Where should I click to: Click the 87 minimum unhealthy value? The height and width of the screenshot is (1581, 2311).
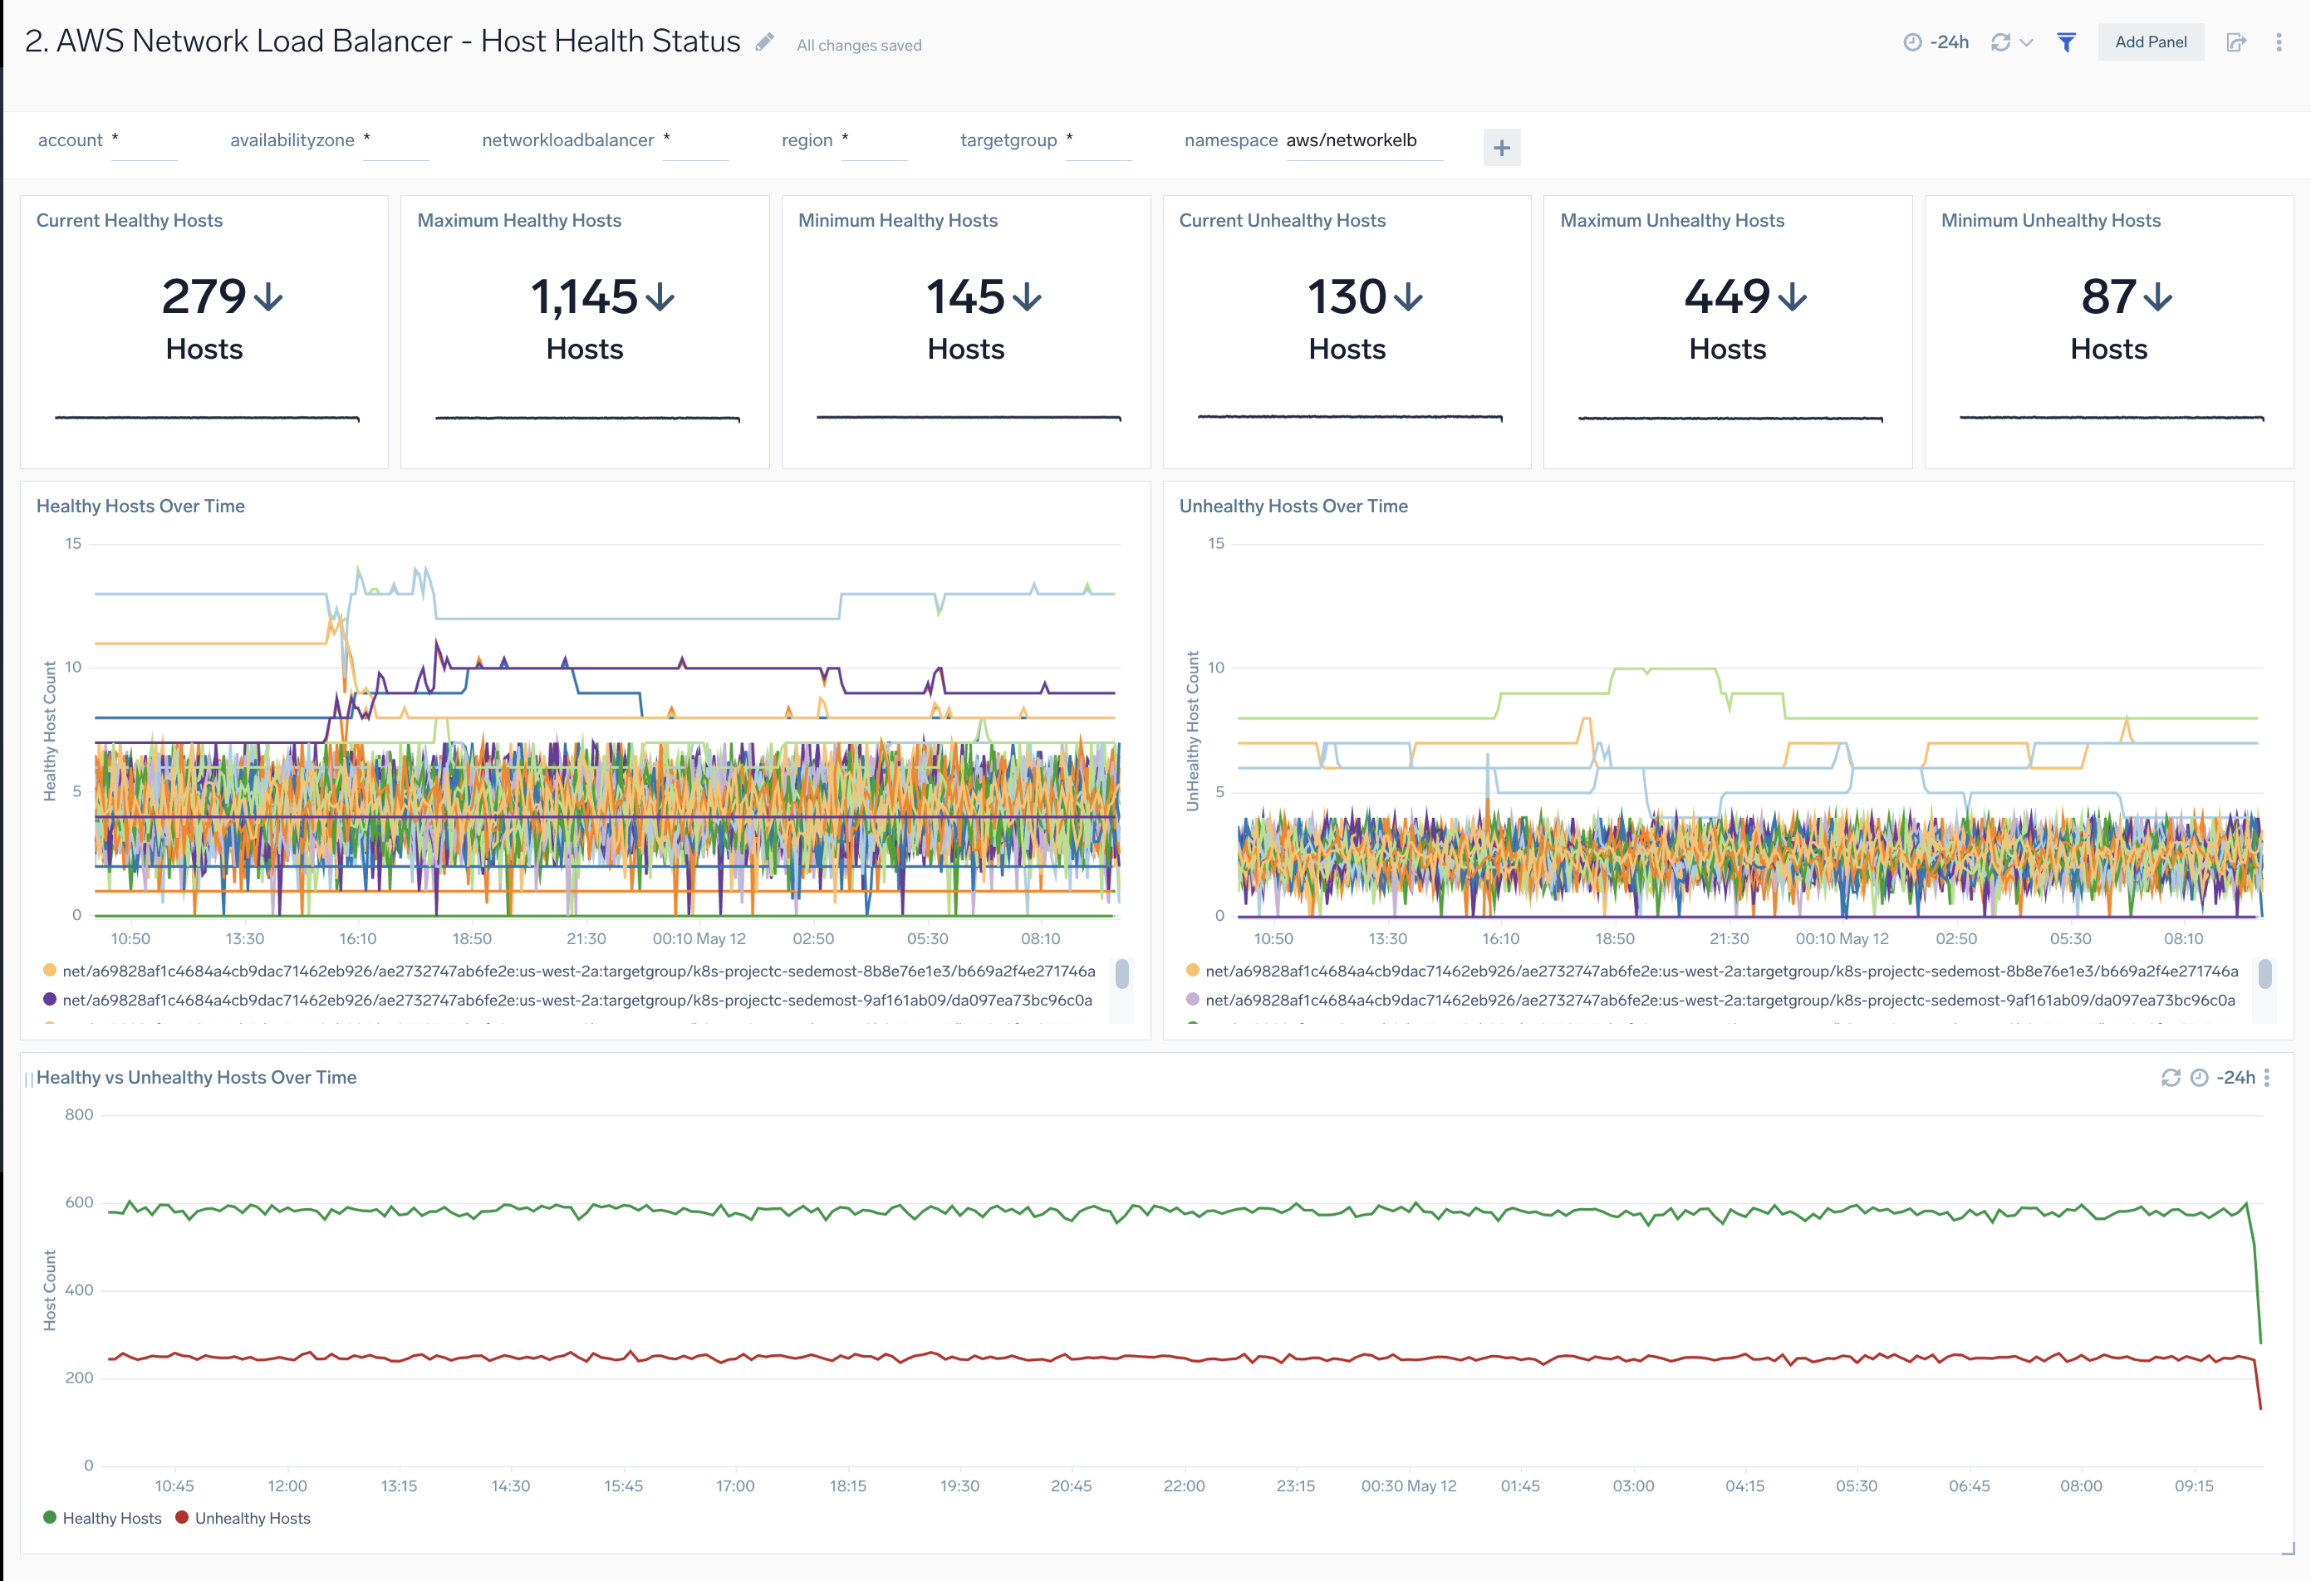tap(2108, 297)
